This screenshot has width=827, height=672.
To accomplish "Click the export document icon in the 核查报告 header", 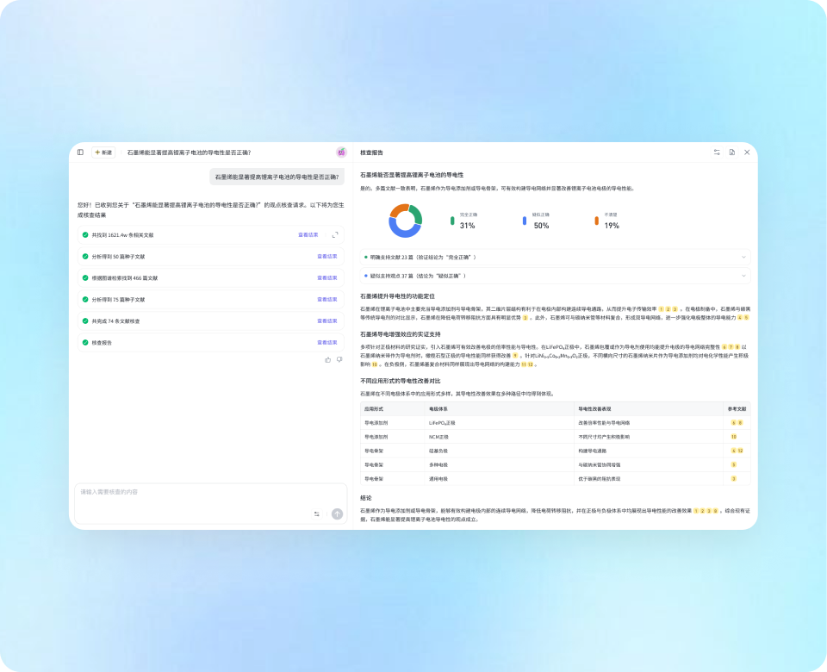I will [x=732, y=152].
